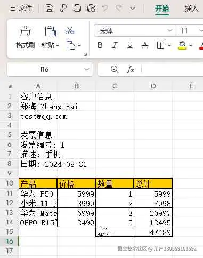Toggle strikethrough formatting
Viewport: 203px width, 258px height.
pos(145,45)
